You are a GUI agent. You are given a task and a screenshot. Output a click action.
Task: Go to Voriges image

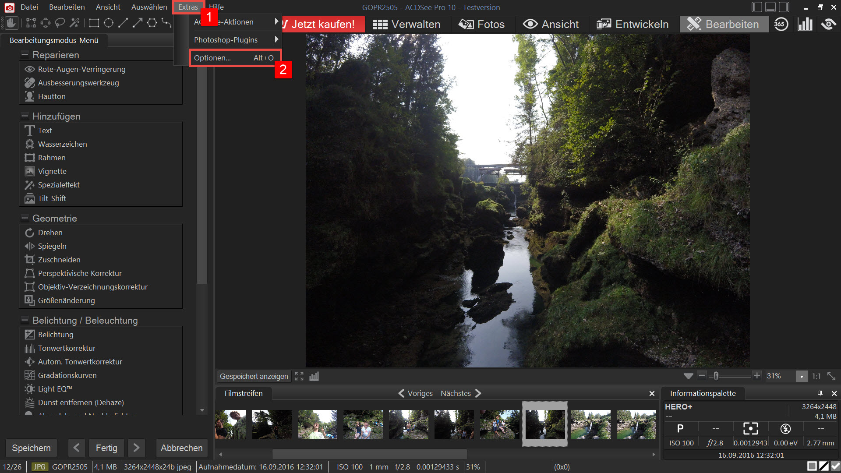pyautogui.click(x=415, y=393)
